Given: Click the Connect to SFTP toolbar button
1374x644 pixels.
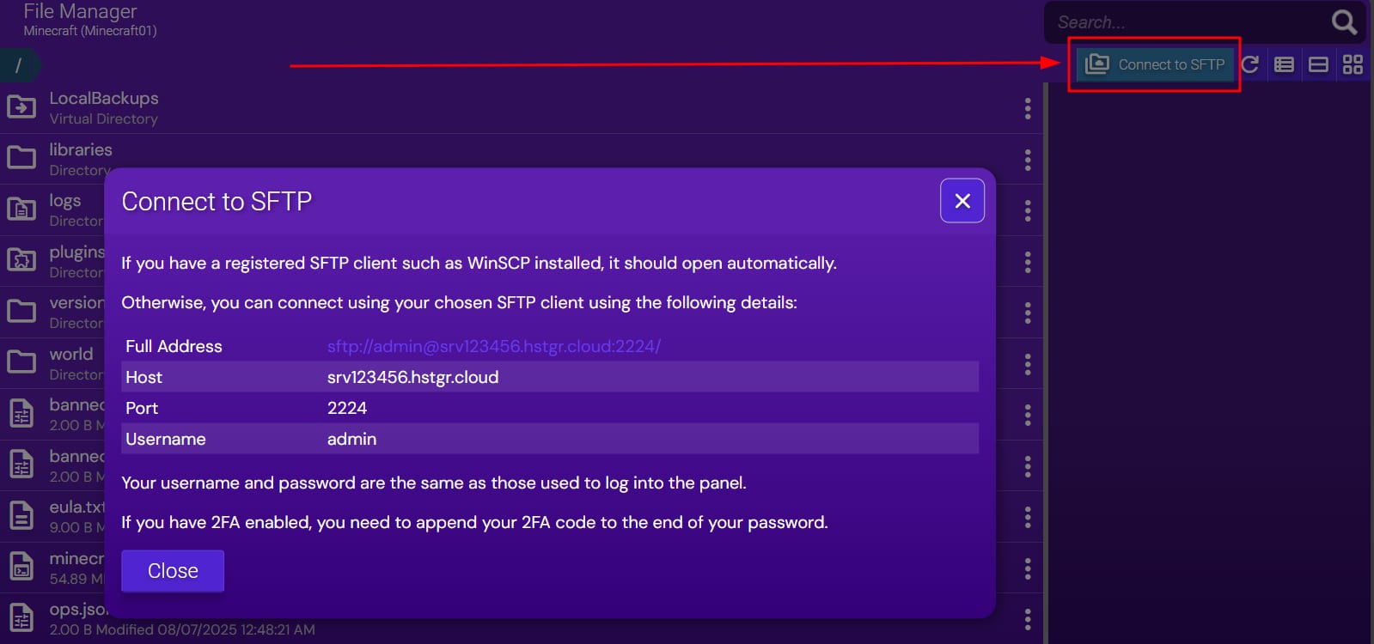Looking at the screenshot, I should (x=1156, y=64).
